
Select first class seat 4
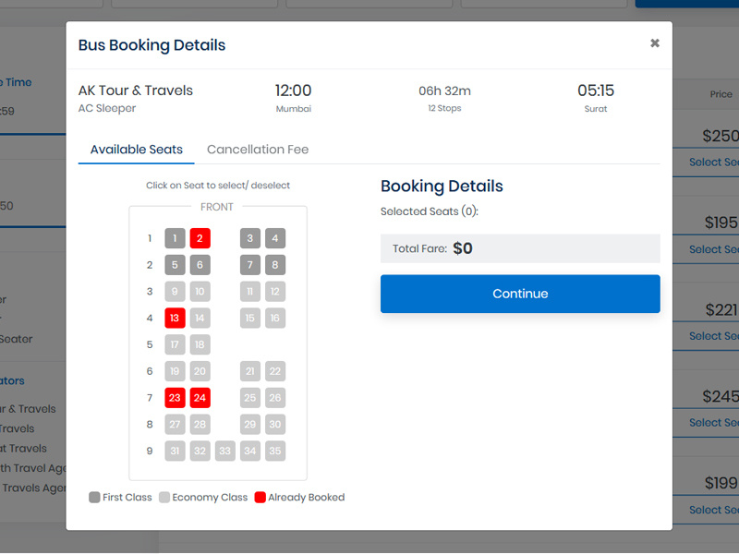pyautogui.click(x=277, y=238)
